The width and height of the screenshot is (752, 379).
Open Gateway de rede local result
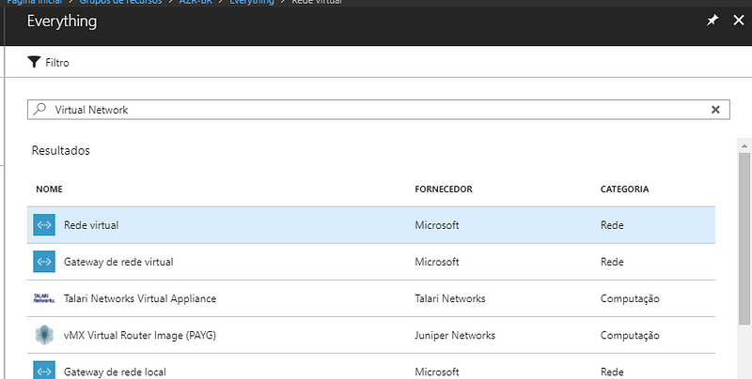[x=371, y=367]
